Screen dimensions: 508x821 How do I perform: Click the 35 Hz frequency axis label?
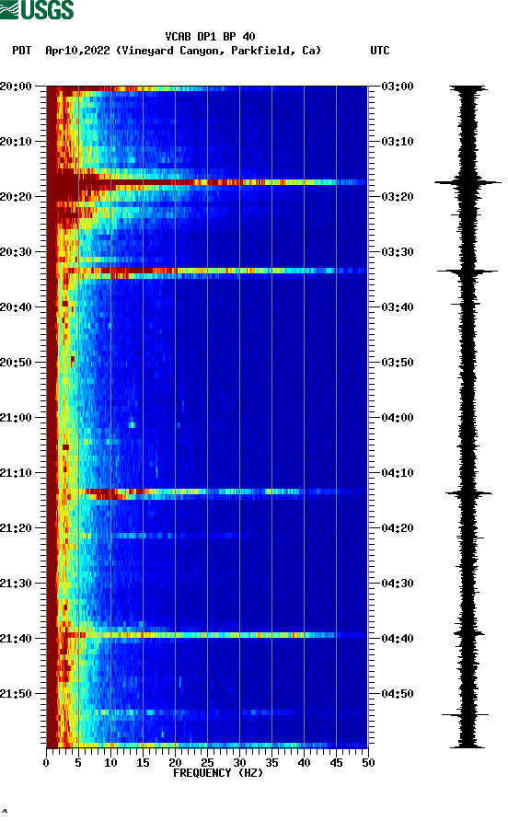click(271, 763)
